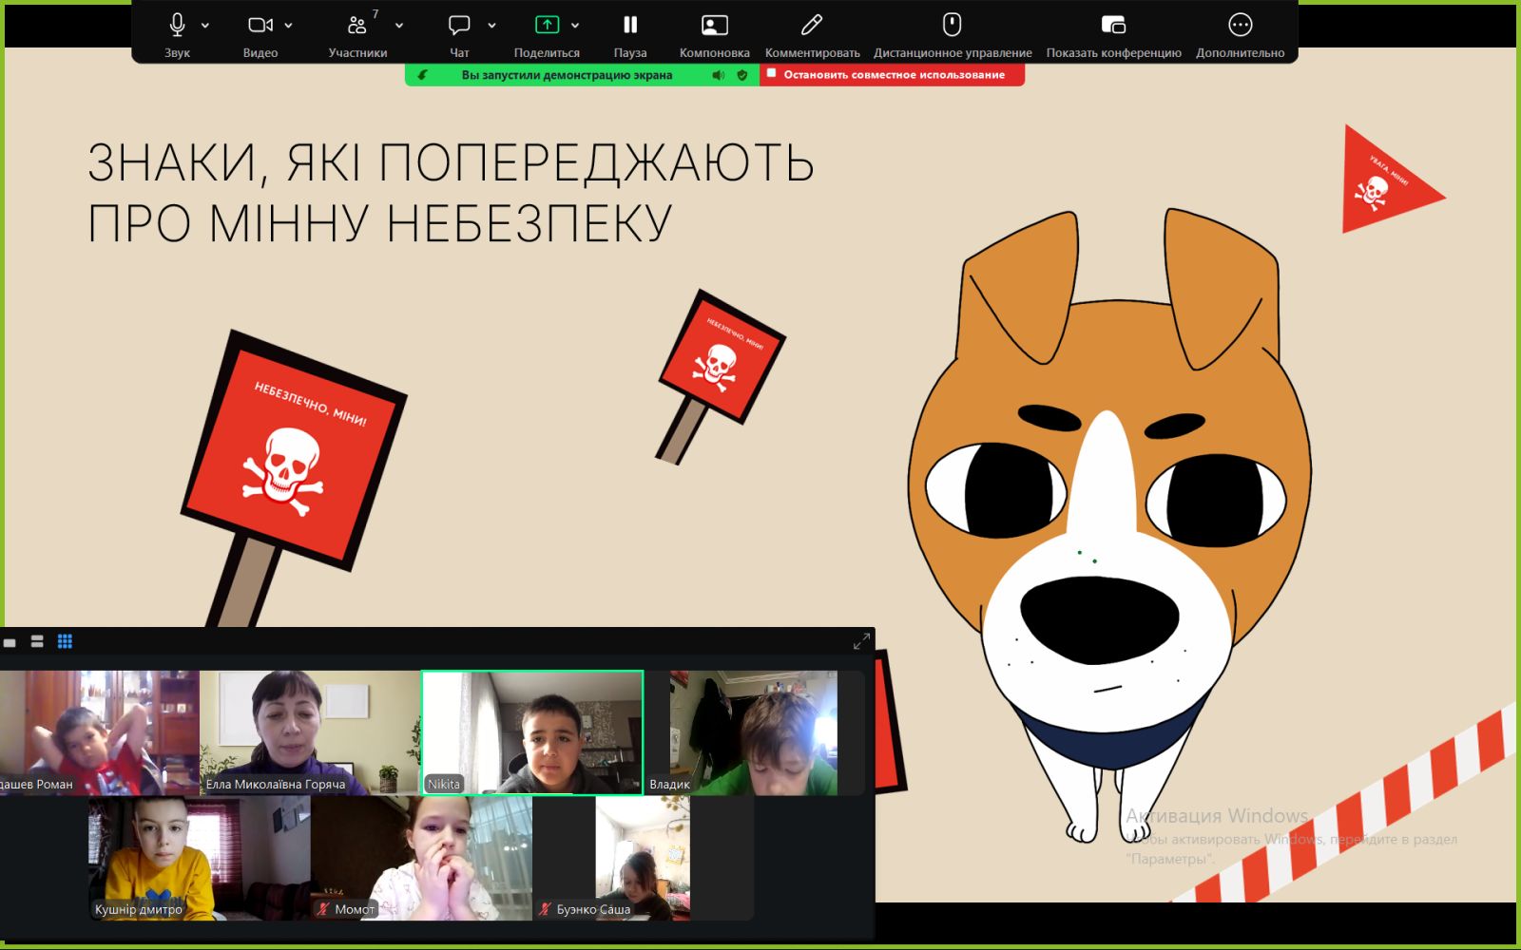Screen dimensions: 1521x950
Task: Expand the arrow next to Звук
Action: [x=205, y=26]
